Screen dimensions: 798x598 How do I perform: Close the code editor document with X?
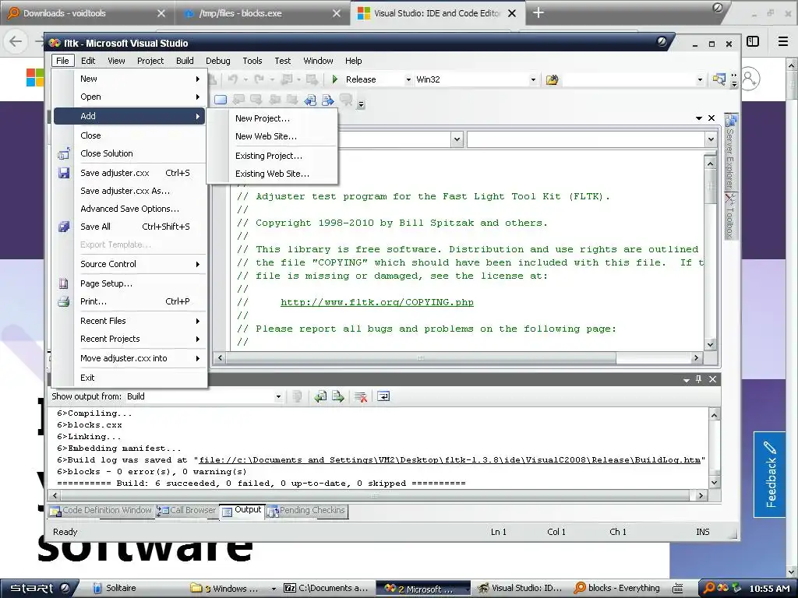coord(711,118)
